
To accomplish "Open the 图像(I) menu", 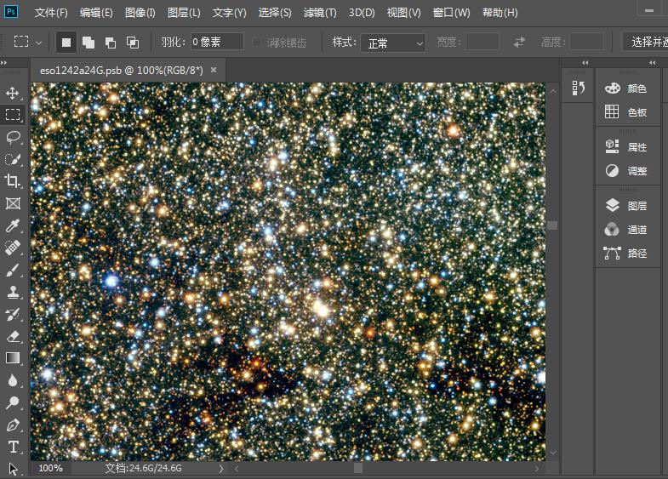I will [x=140, y=13].
